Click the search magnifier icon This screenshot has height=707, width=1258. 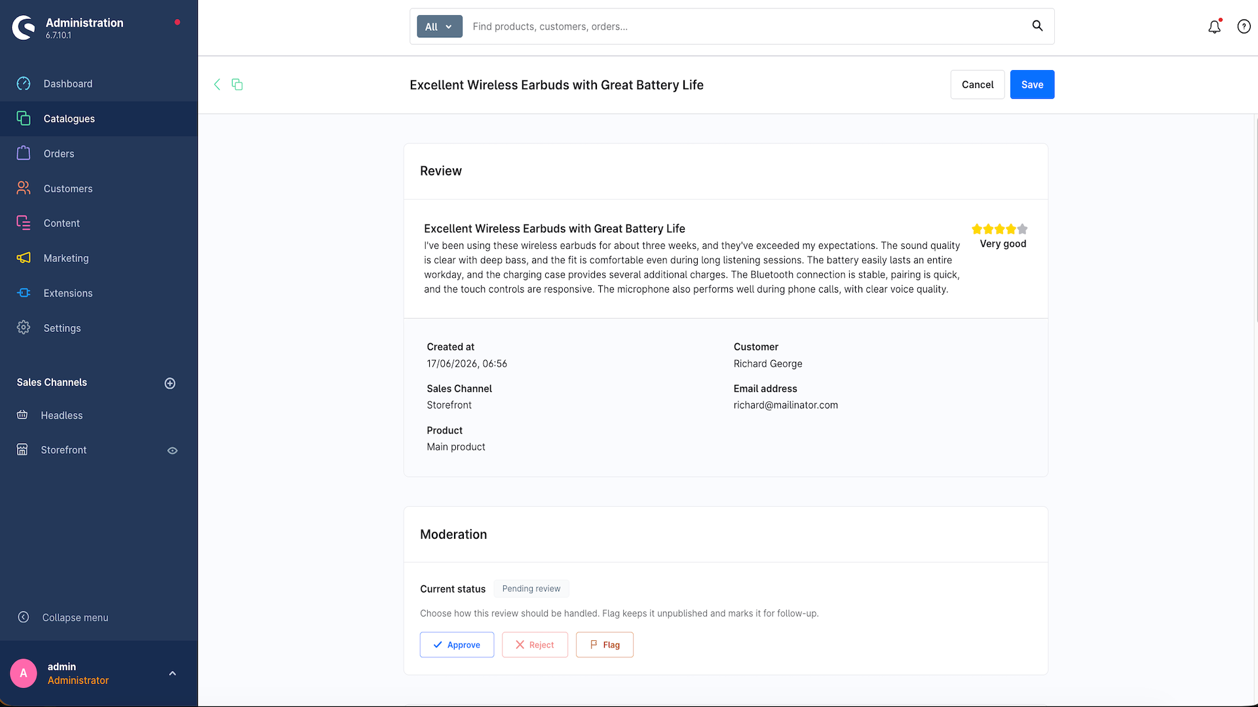click(1037, 26)
